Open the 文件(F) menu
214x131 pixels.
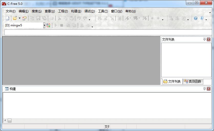tap(11, 11)
